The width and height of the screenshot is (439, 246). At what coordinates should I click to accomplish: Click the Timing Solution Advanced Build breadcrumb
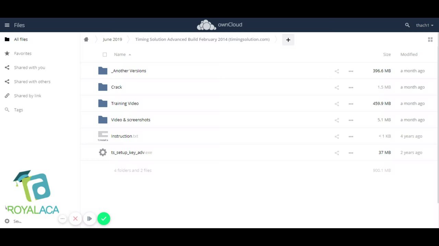click(x=202, y=39)
